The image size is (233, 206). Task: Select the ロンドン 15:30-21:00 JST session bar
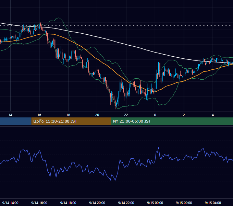coord(71,121)
